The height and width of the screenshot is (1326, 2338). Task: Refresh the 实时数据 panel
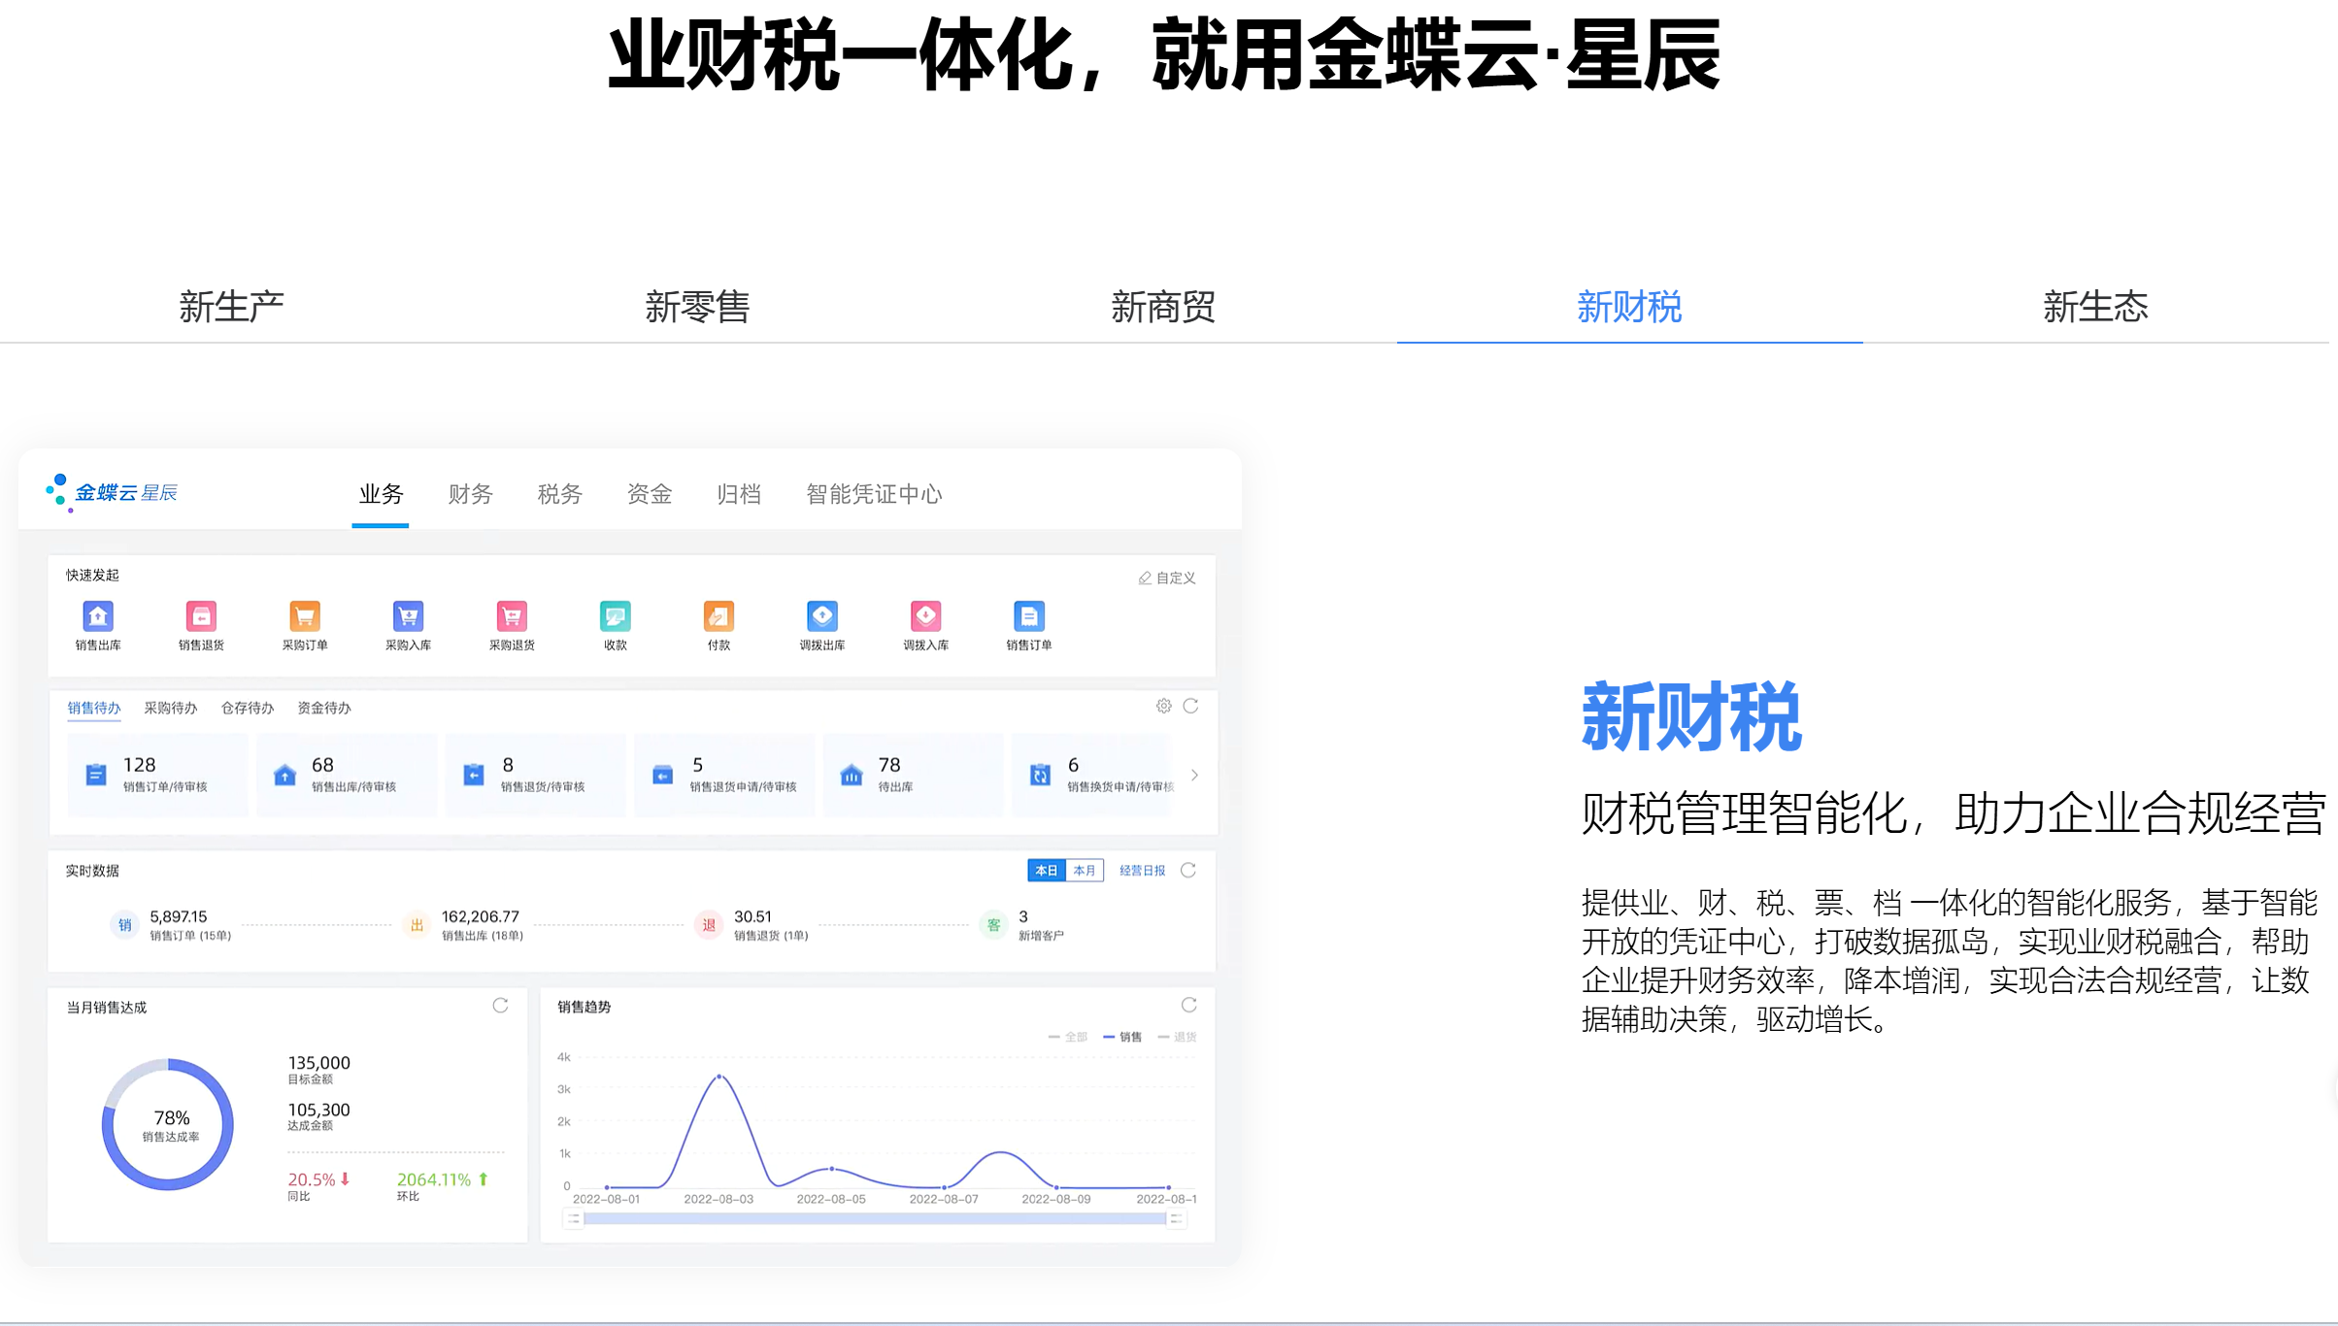click(x=1187, y=870)
